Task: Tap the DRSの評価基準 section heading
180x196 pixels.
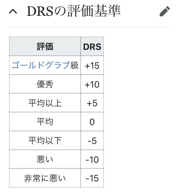Action: pos(74,11)
